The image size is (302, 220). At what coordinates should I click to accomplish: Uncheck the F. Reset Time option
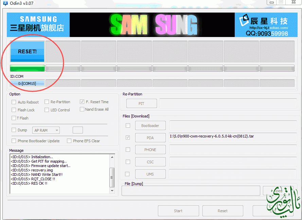click(x=82, y=102)
